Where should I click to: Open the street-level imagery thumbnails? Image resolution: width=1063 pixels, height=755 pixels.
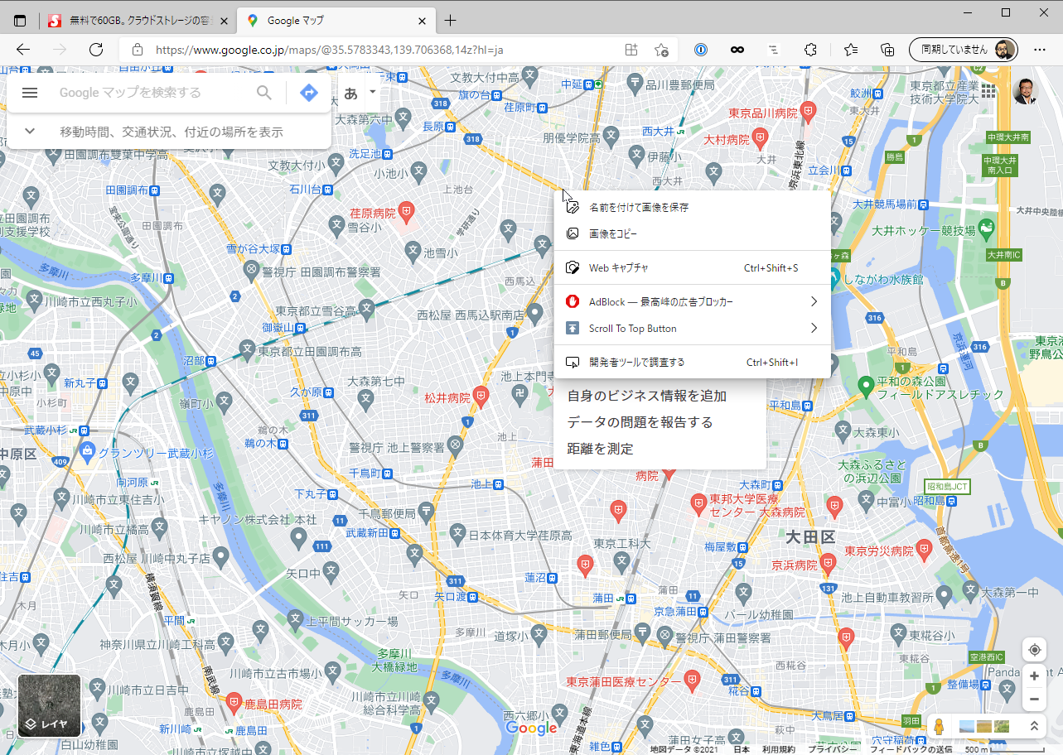(x=984, y=726)
